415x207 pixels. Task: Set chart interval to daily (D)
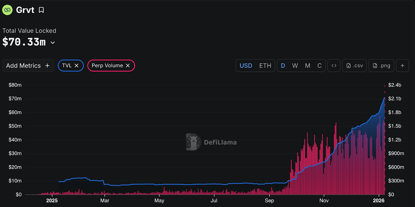click(283, 66)
